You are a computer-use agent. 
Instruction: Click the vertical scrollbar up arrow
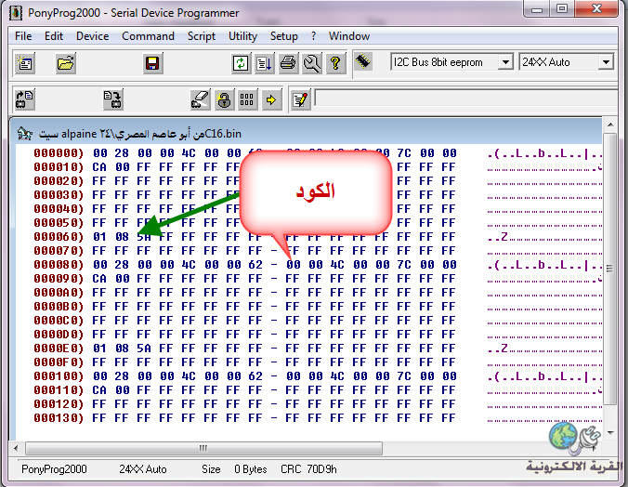point(610,125)
